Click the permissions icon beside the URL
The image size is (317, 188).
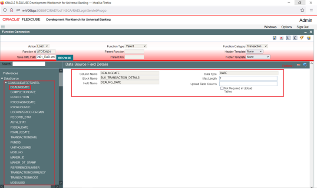[x=18, y=10]
